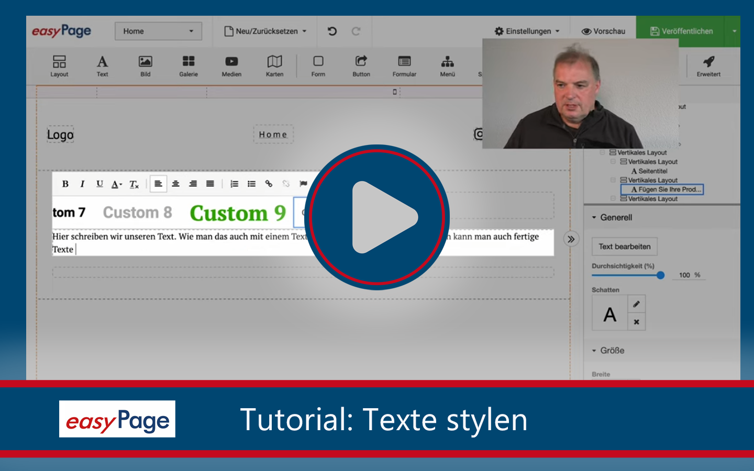754x471 pixels.
Task: Open the Erweitert panel with the rocket icon
Action: 708,65
